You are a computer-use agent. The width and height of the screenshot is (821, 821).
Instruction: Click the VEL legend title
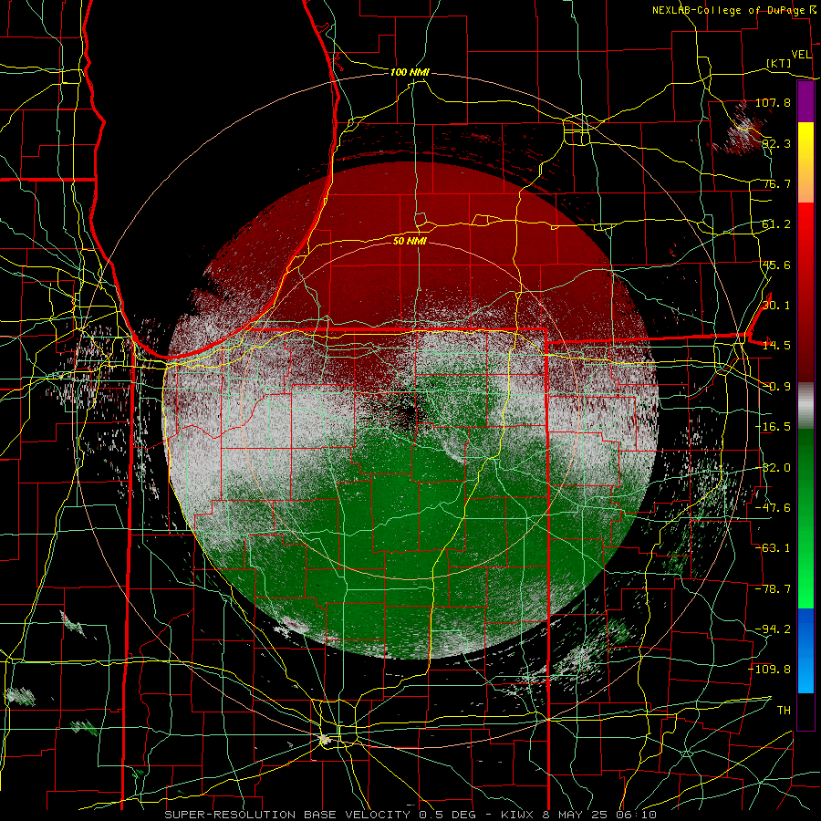(801, 55)
